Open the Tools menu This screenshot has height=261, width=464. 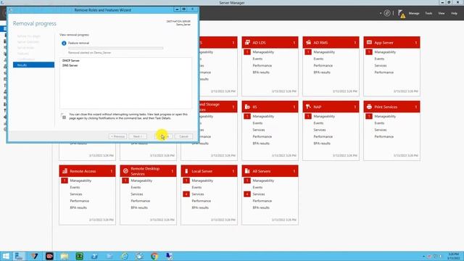(428, 13)
